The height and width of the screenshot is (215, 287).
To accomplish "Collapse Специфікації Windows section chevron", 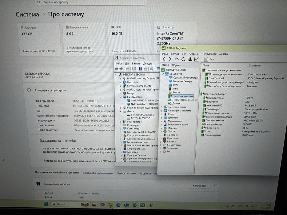I will point(214,186).
